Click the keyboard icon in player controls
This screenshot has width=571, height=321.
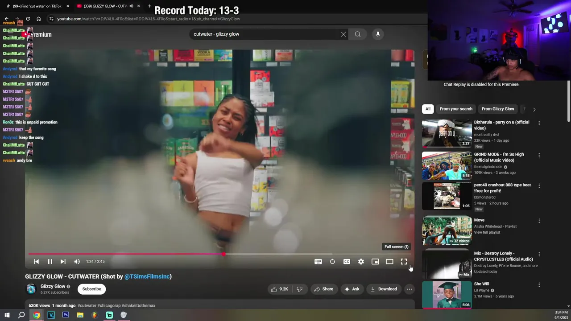(318, 262)
